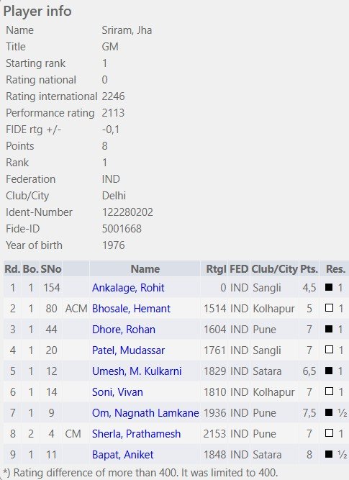Open Soni, Vivan player link

point(117,391)
